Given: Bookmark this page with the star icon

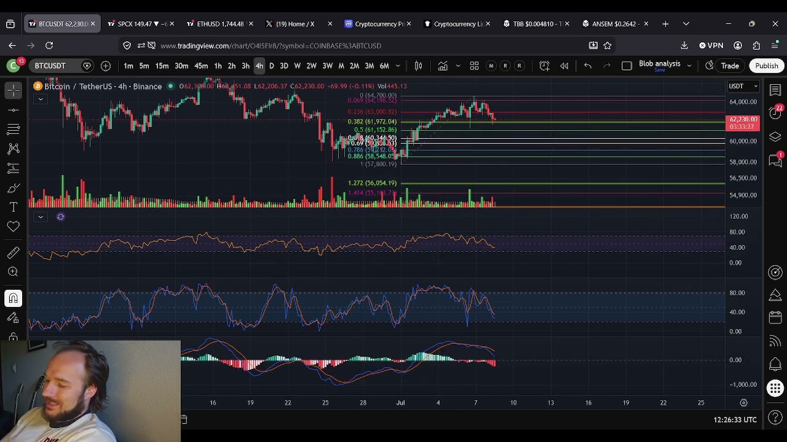Looking at the screenshot, I should pyautogui.click(x=607, y=45).
